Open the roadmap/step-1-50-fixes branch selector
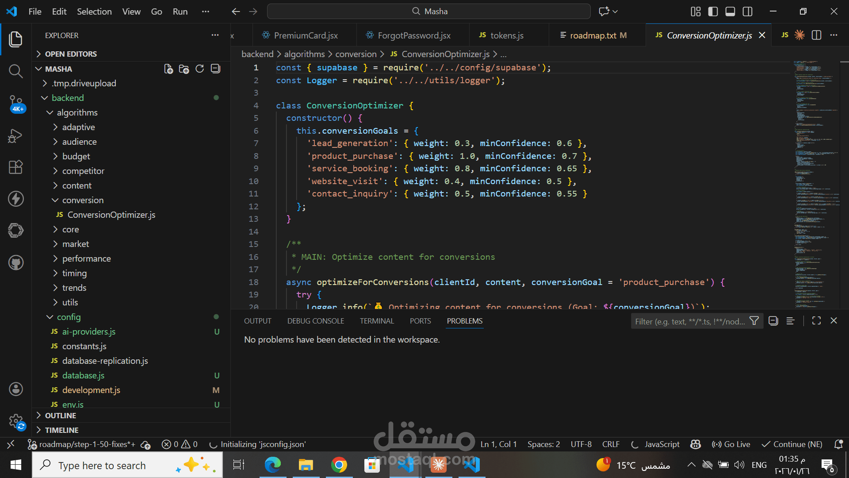 coord(82,444)
